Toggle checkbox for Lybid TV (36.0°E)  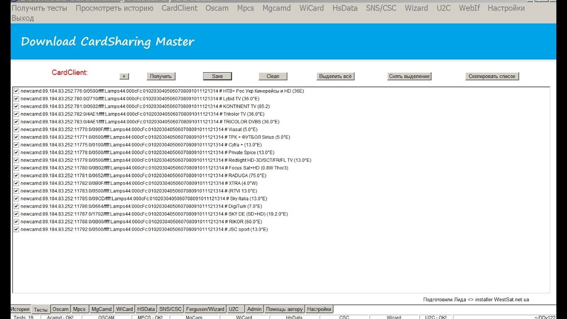coord(16,98)
